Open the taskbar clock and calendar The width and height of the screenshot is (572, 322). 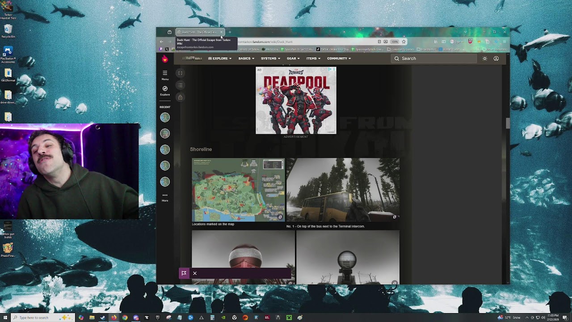pos(554,318)
